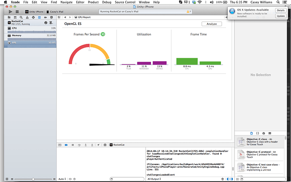The width and height of the screenshot is (291, 182).
Task: Select the Debug navigator icon
Action: pyautogui.click(x=39, y=17)
